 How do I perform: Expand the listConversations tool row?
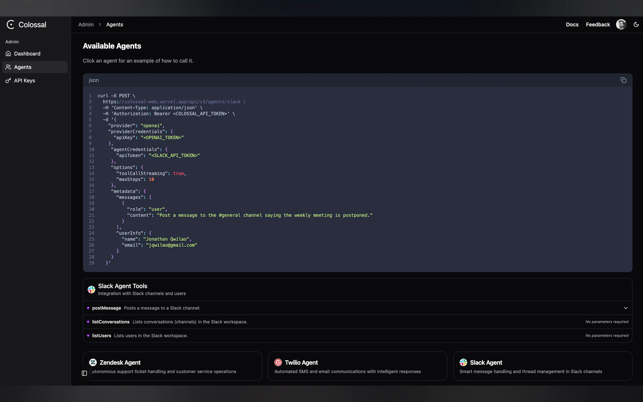[111, 322]
